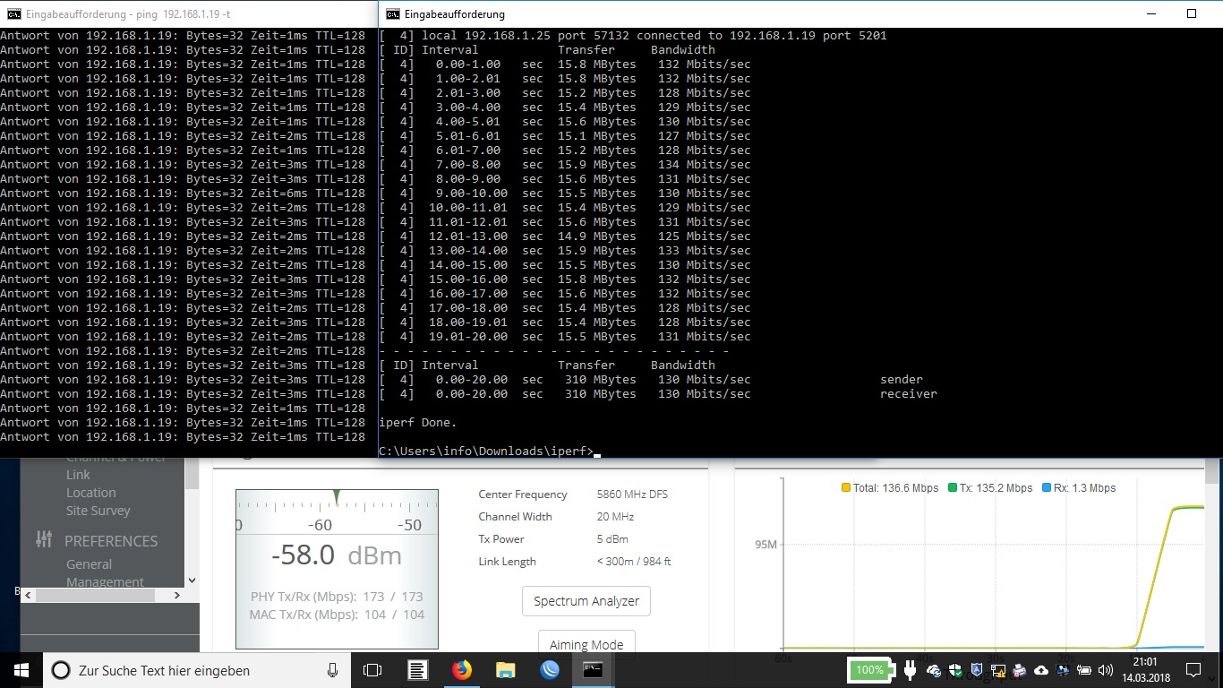Open File Explorer from the taskbar
Image resolution: width=1223 pixels, height=688 pixels.
(506, 670)
